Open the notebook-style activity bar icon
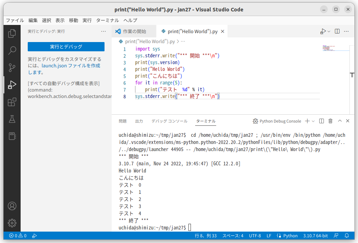358x243 pixels. click(12, 136)
